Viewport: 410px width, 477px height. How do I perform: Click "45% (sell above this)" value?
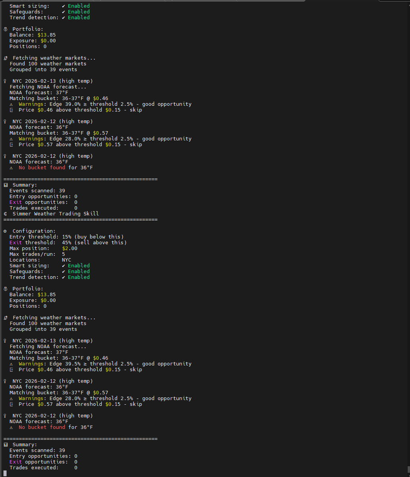click(x=94, y=242)
